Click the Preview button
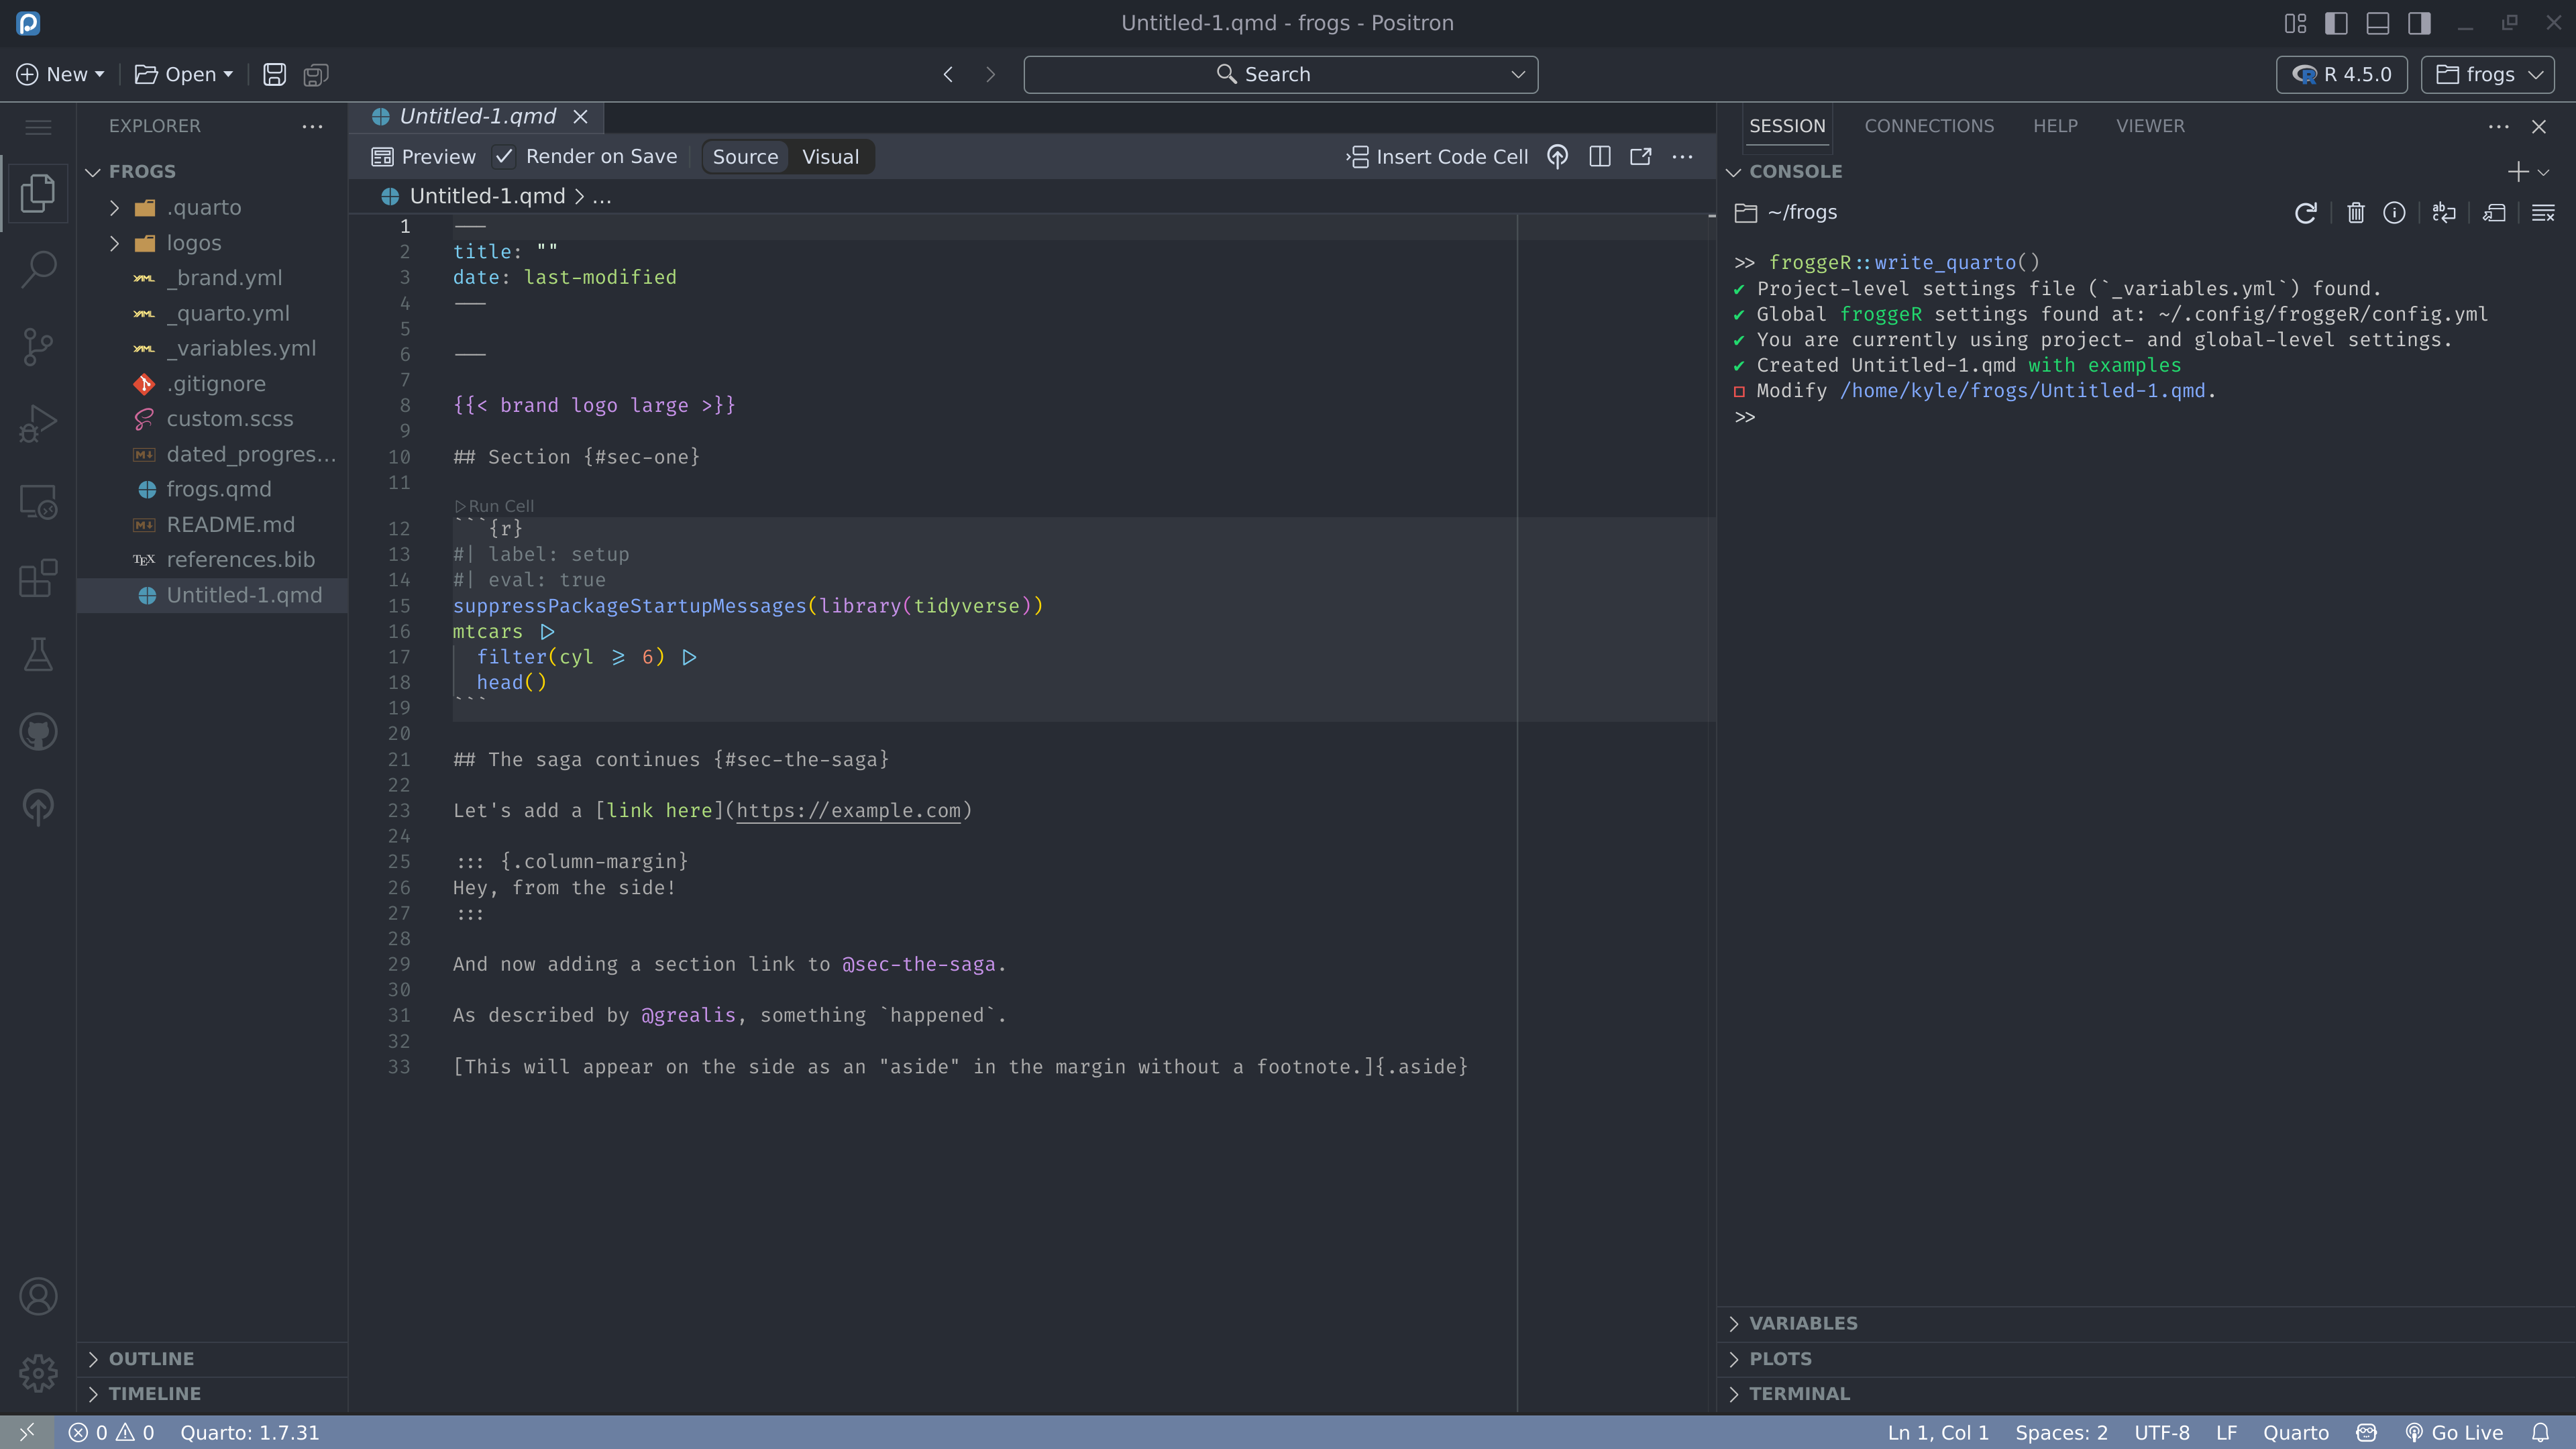 [423, 157]
